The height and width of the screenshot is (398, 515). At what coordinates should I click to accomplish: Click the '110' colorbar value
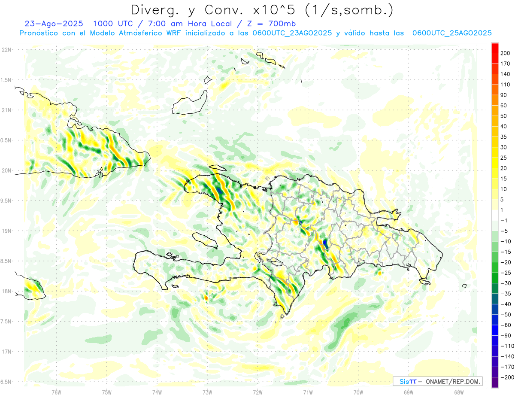(x=505, y=85)
